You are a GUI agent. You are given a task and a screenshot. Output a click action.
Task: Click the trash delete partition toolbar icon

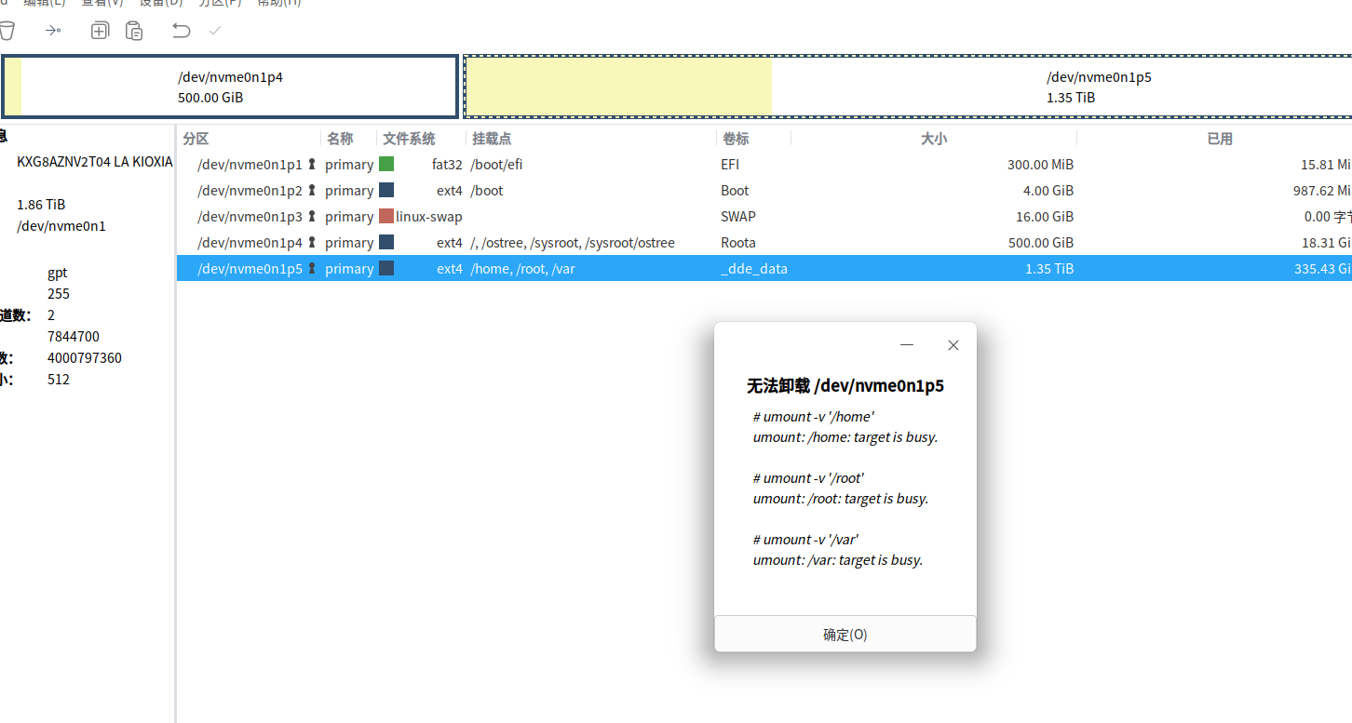(7, 31)
